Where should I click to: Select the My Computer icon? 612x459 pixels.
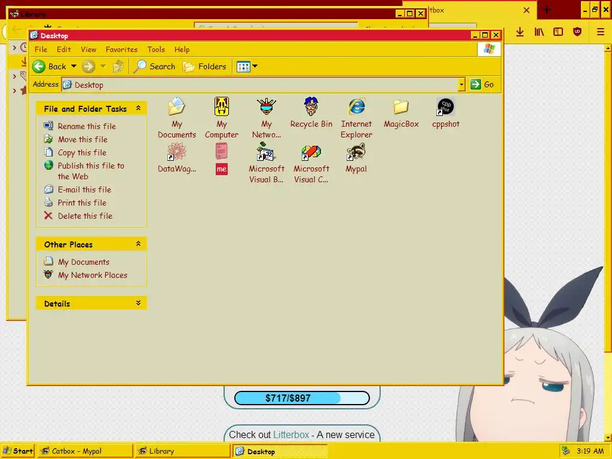point(221,118)
